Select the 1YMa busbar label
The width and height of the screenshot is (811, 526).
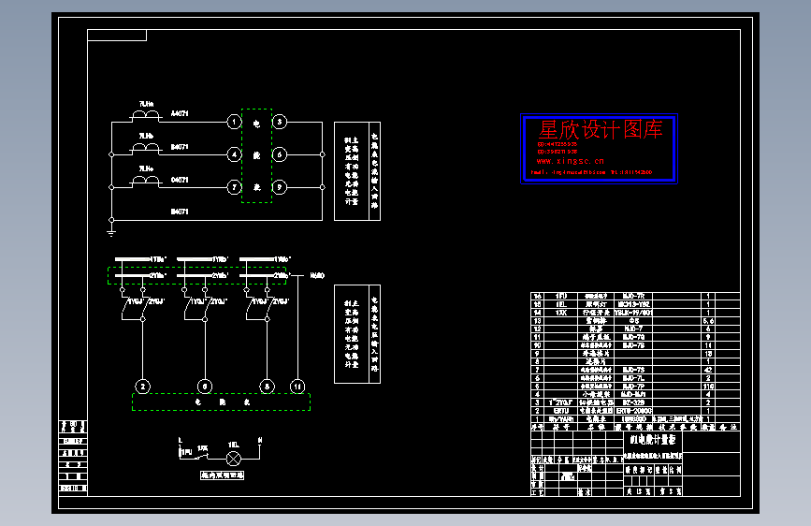[158, 259]
